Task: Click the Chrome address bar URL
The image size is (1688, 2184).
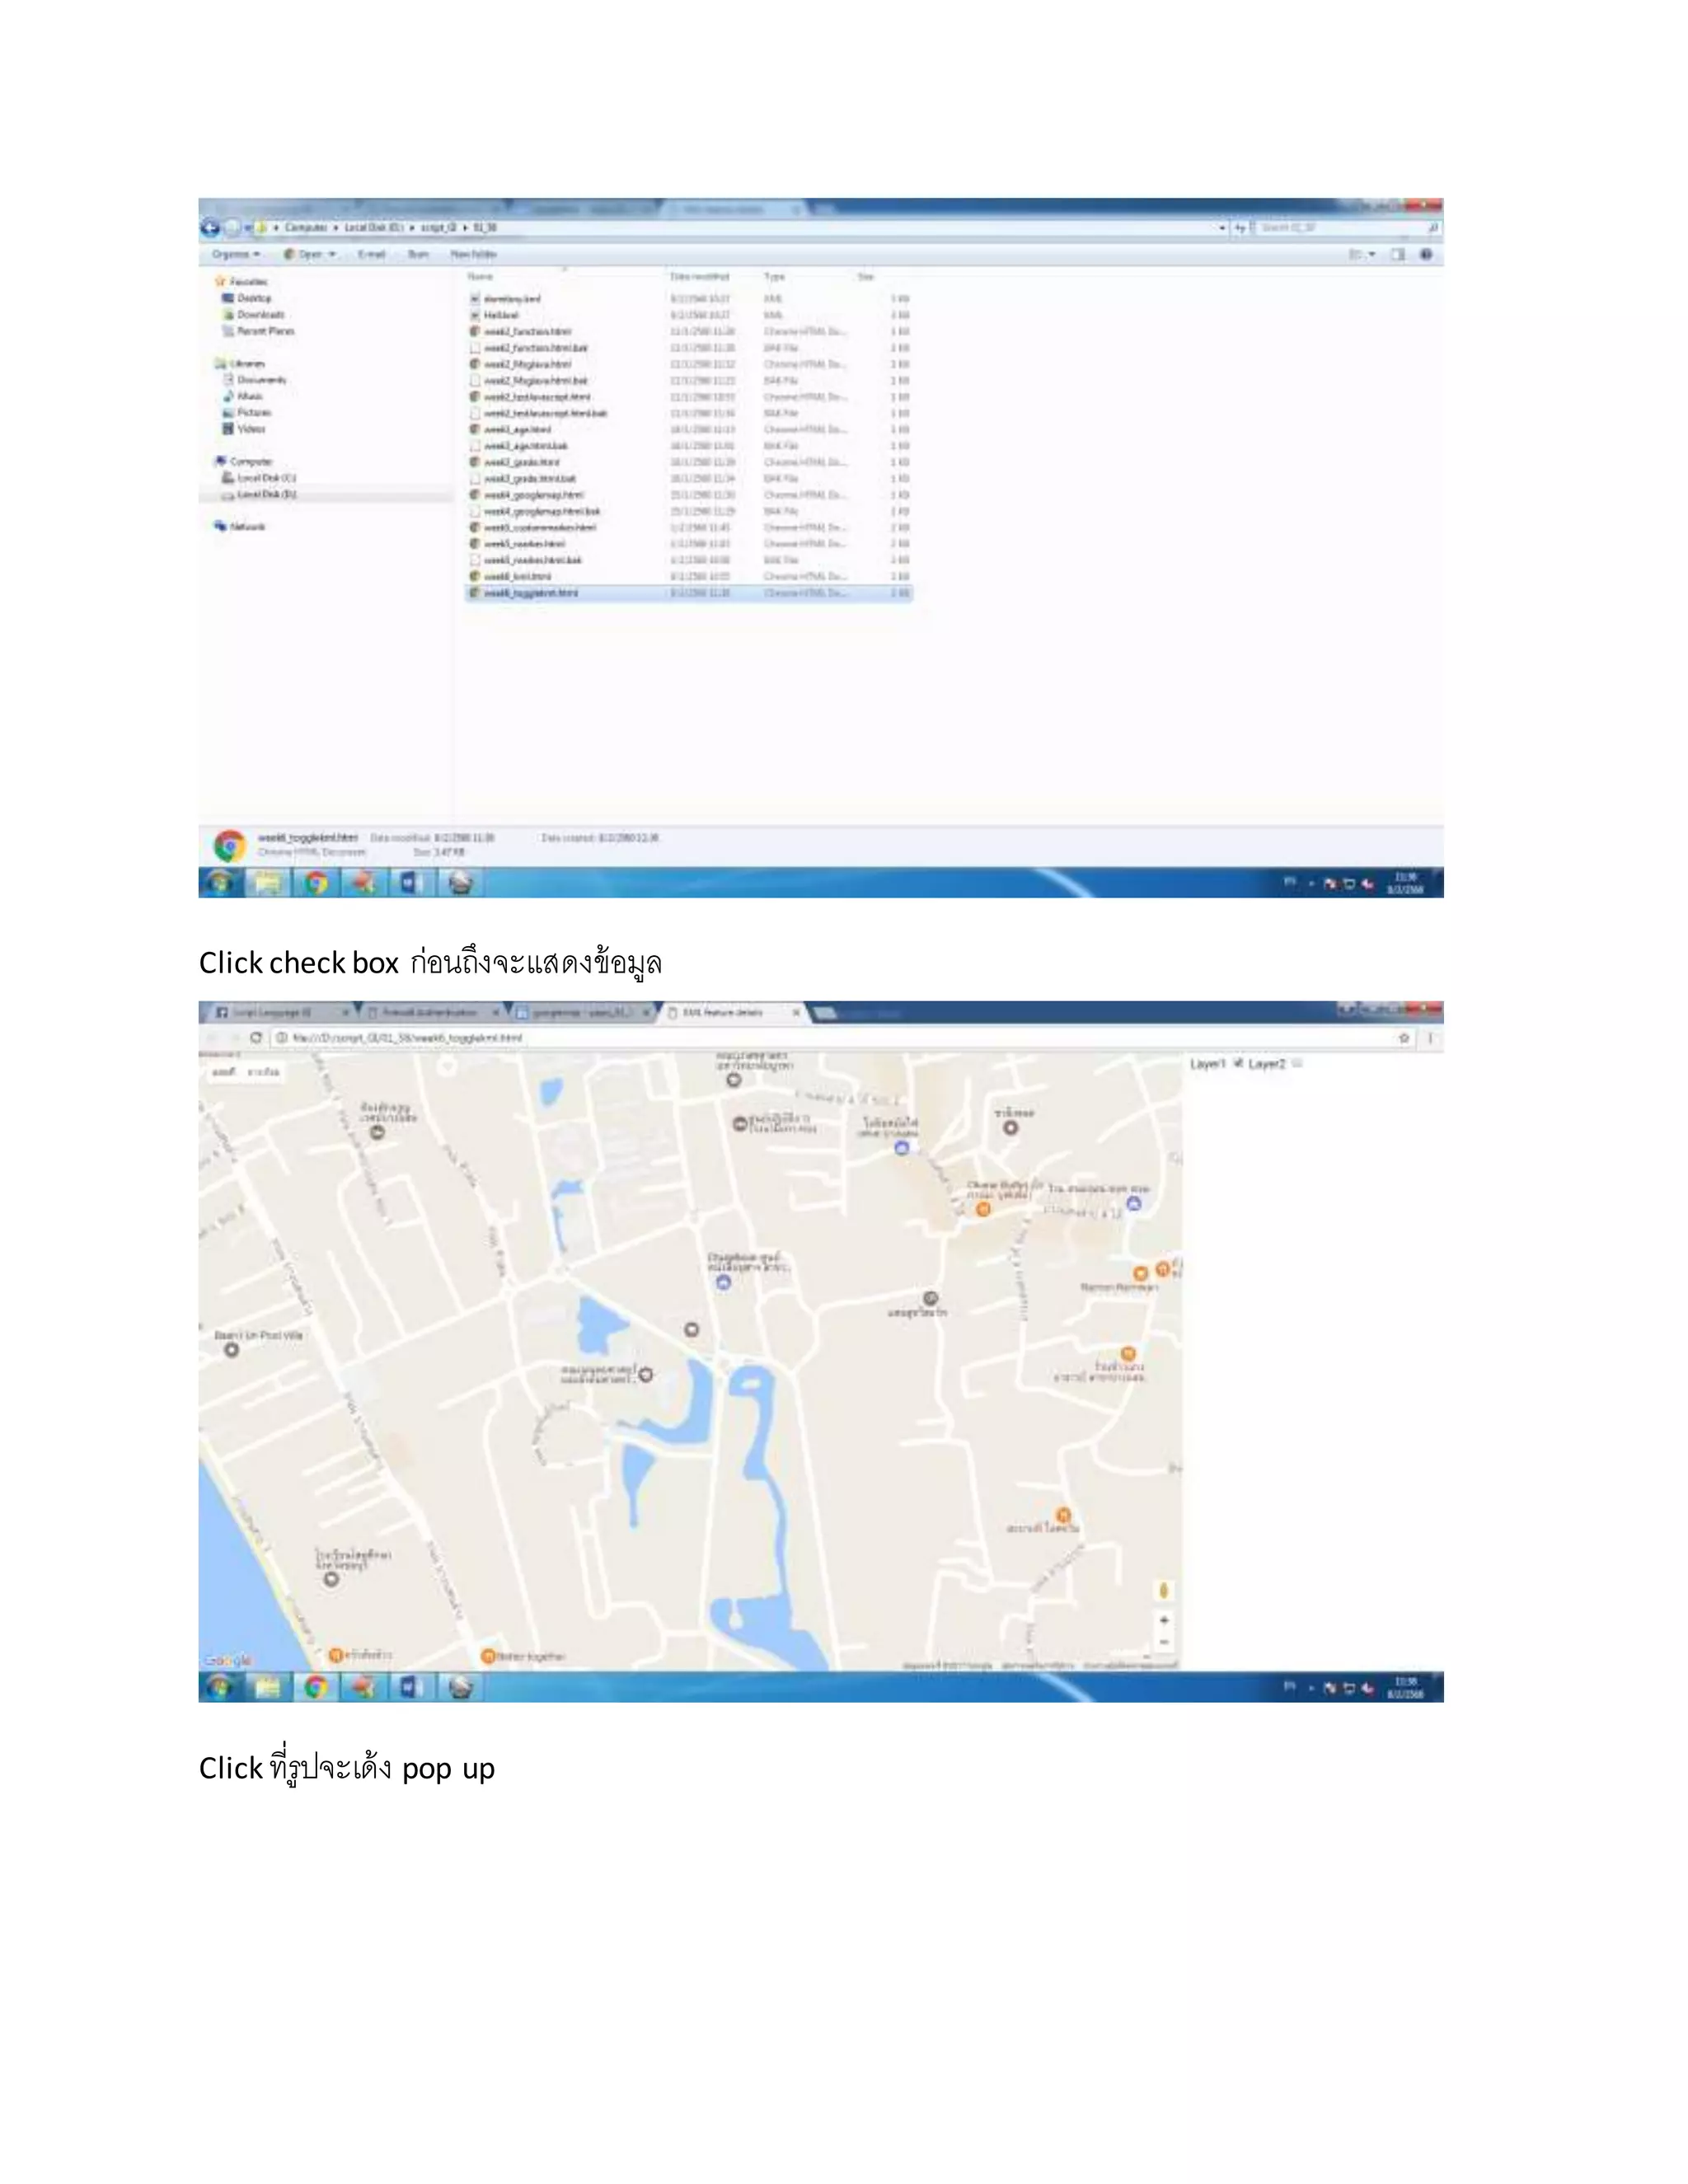Action: pos(407,1038)
